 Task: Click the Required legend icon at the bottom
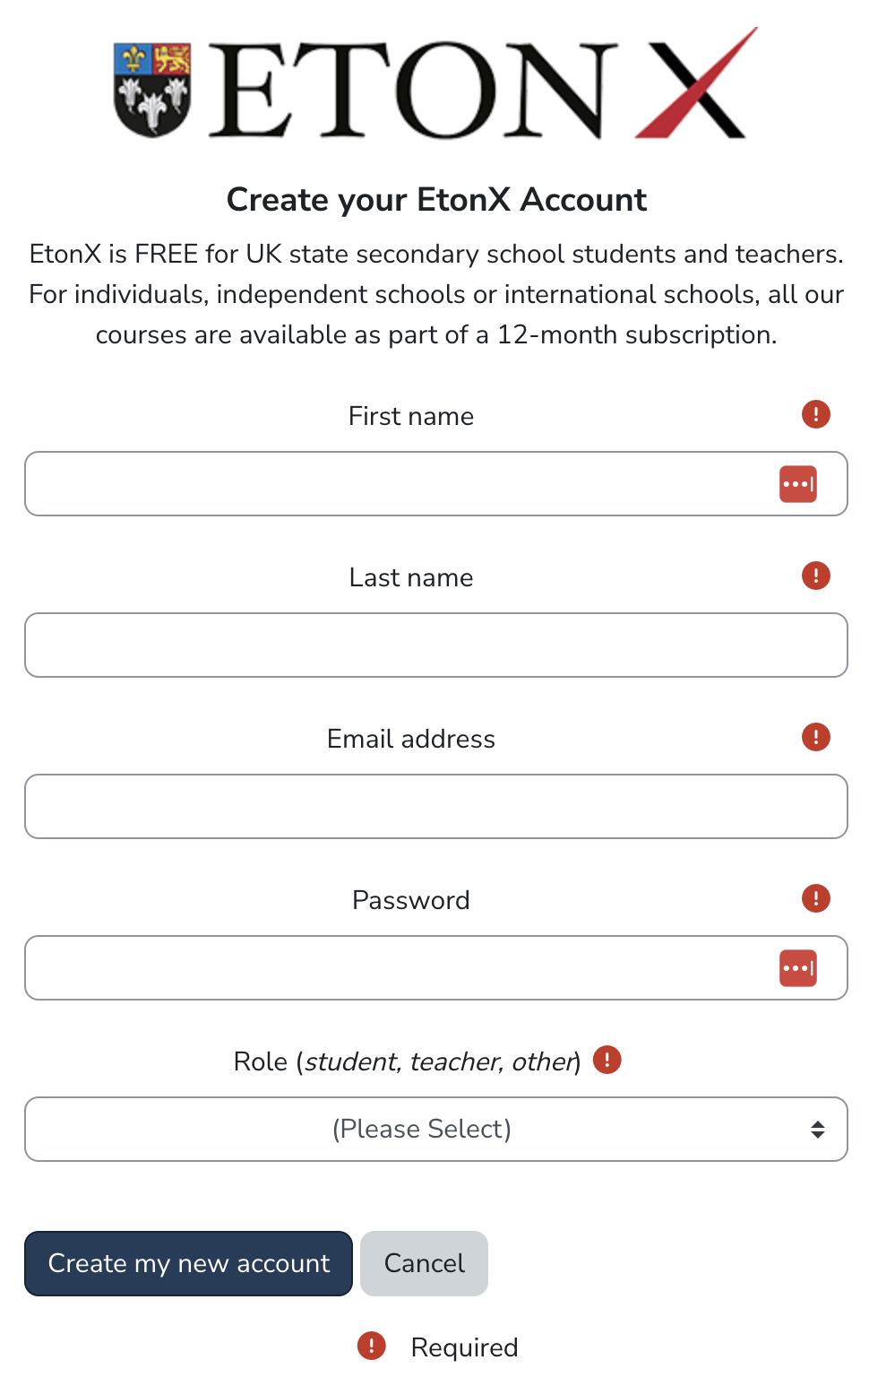point(371,1346)
